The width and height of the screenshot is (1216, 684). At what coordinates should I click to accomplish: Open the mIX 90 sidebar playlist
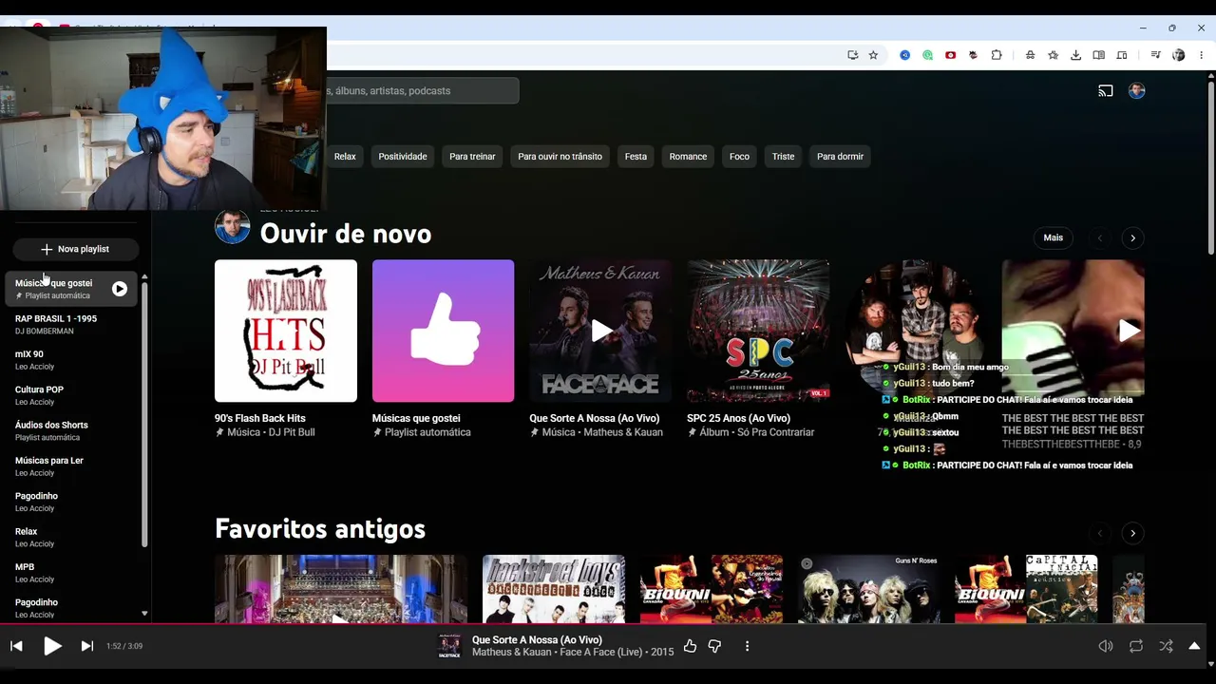pos(71,360)
